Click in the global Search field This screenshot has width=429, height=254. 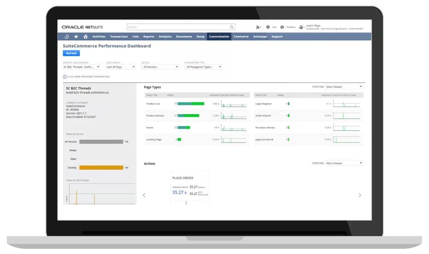tap(178, 27)
